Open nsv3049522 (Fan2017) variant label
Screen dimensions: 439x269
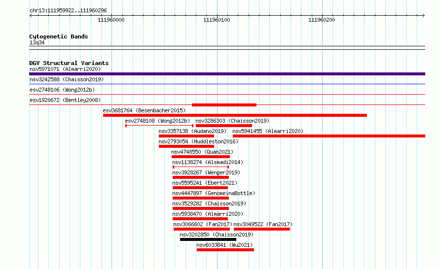pyautogui.click(x=263, y=224)
